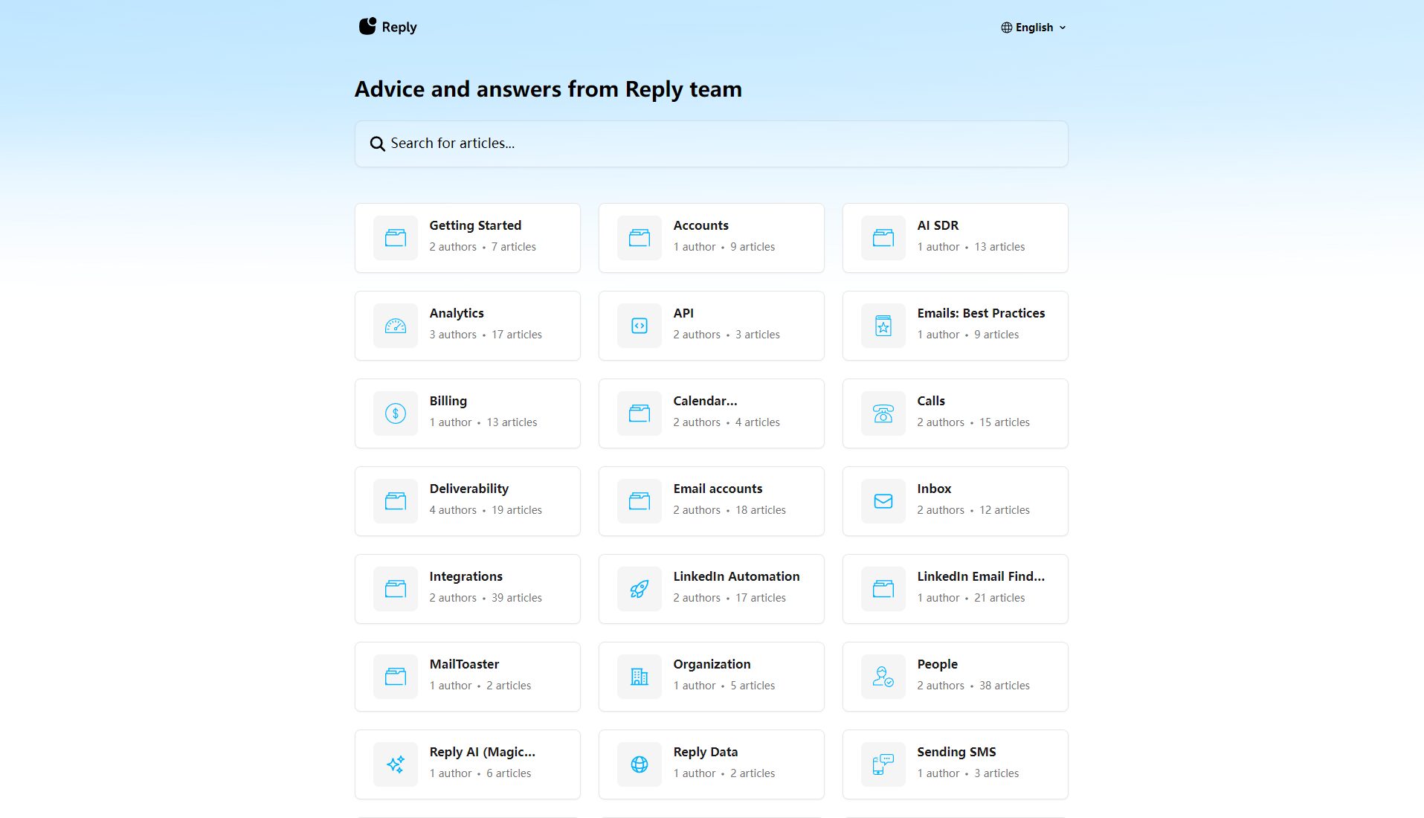Click the Calls telephone icon
1424x818 pixels.
coord(883,413)
